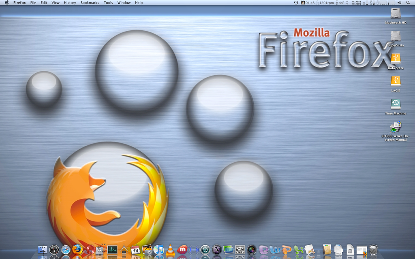
Task: Open the camera lens app in dock
Action: tap(251, 249)
